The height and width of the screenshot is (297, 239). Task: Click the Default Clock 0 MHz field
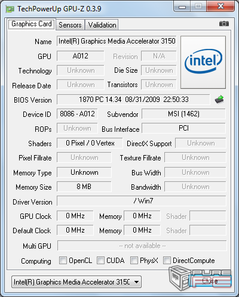pyautogui.click(x=75, y=230)
